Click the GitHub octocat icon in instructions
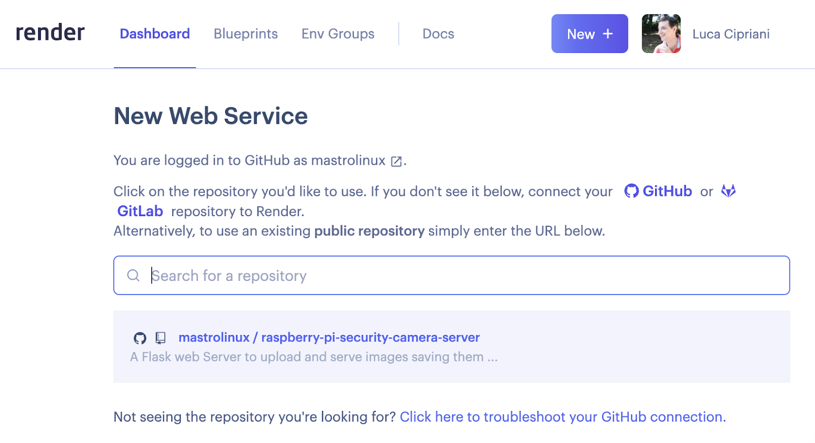The image size is (815, 443). tap(631, 191)
